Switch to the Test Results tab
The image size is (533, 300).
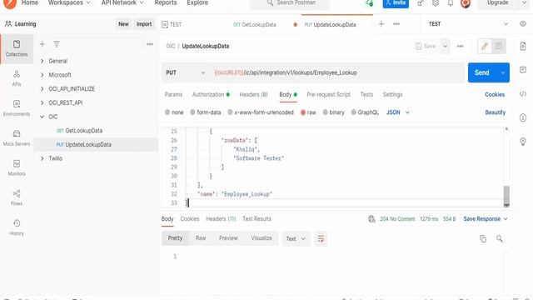click(x=257, y=219)
